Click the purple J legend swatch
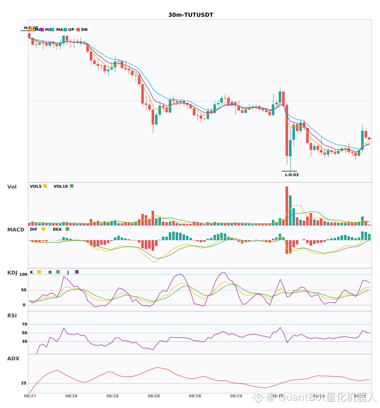 click(x=77, y=272)
